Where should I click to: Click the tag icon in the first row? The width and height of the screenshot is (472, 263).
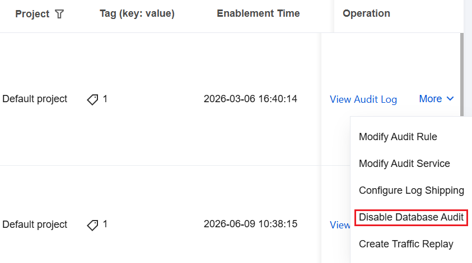click(x=92, y=99)
